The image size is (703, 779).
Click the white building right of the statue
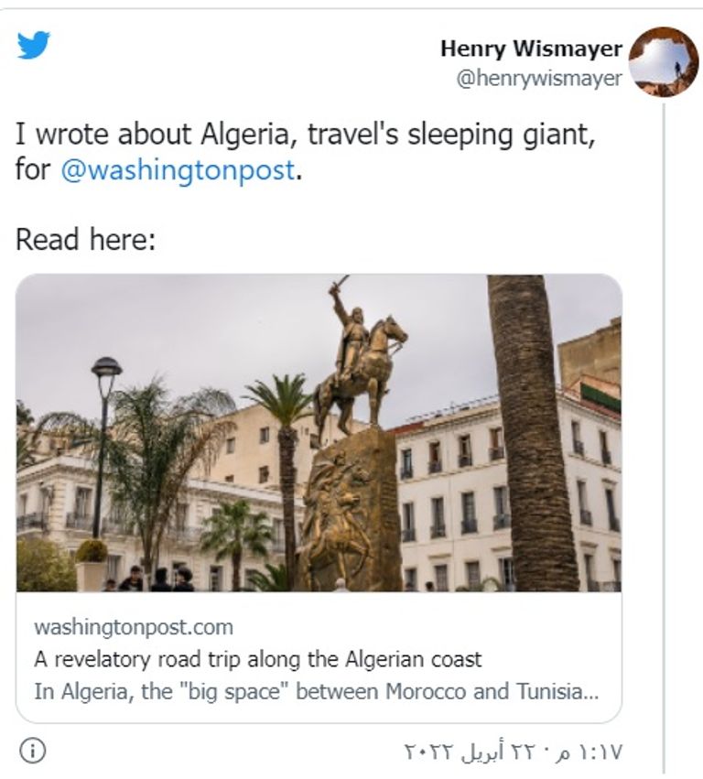coord(458,494)
